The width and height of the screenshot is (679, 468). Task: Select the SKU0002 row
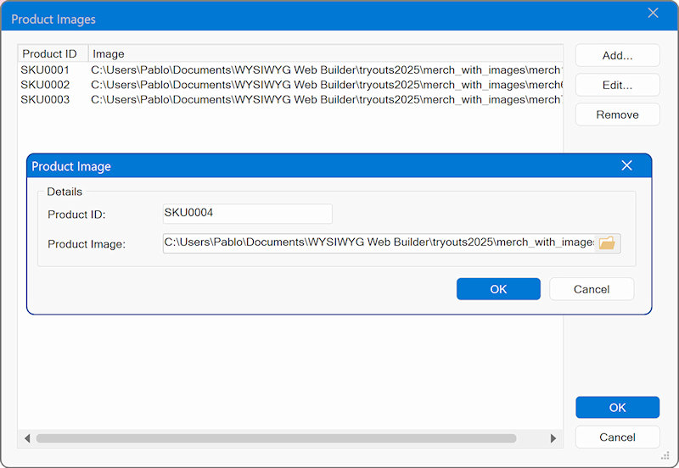click(290, 85)
